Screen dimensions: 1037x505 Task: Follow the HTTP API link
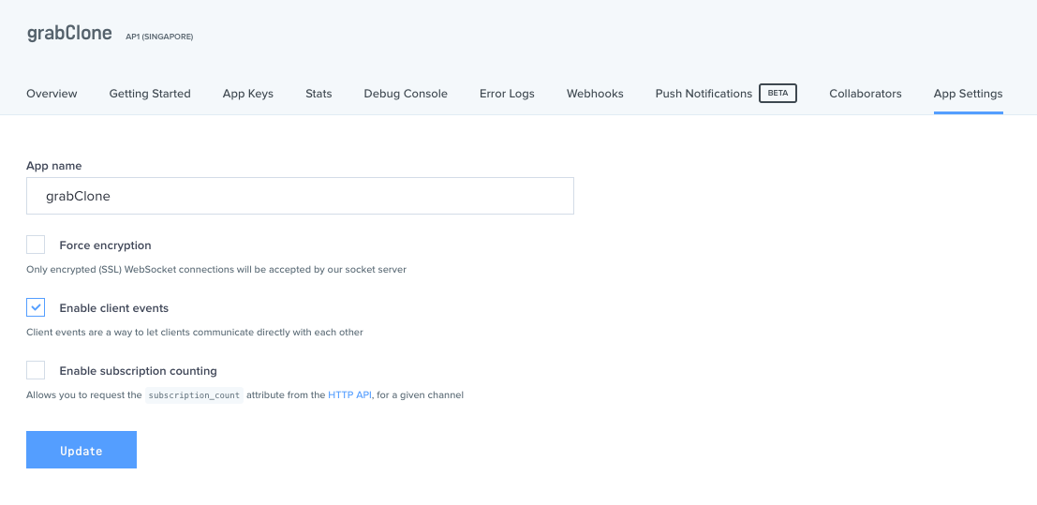click(349, 395)
